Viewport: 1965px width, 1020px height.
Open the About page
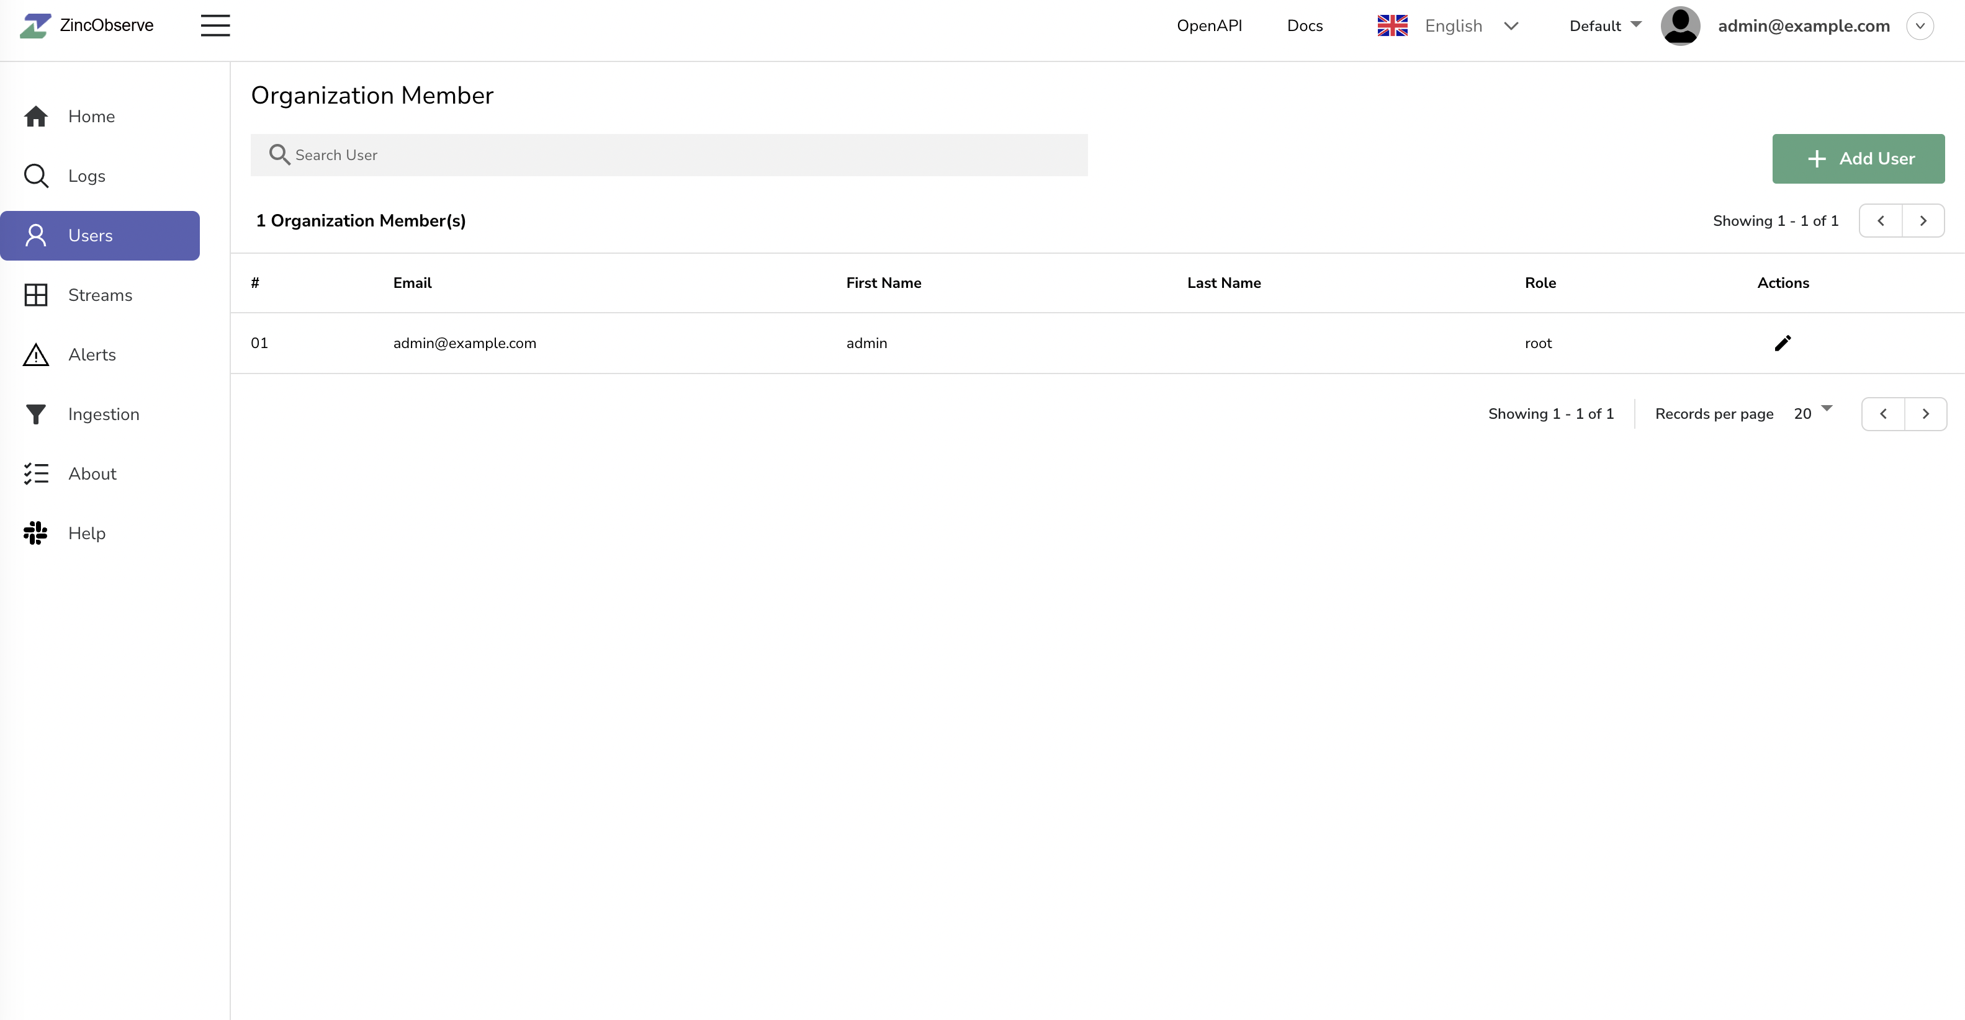tap(100, 473)
